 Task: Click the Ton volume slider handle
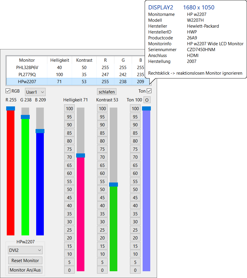[x=146, y=108]
